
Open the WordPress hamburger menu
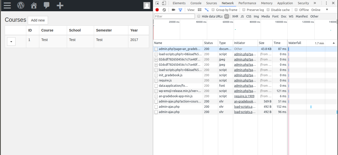point(7,5)
